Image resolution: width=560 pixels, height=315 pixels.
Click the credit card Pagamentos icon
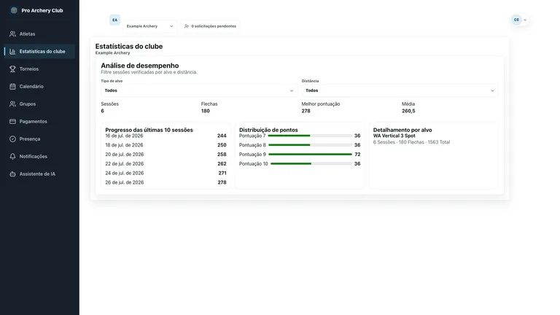[12, 122]
